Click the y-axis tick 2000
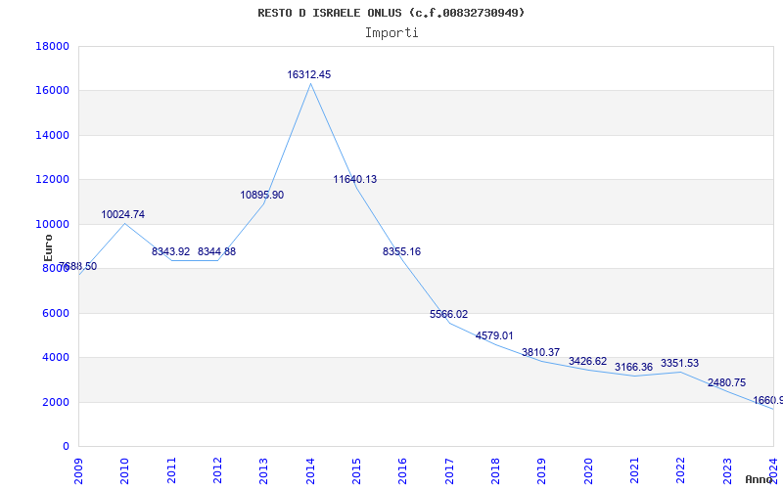 pyautogui.click(x=56, y=402)
